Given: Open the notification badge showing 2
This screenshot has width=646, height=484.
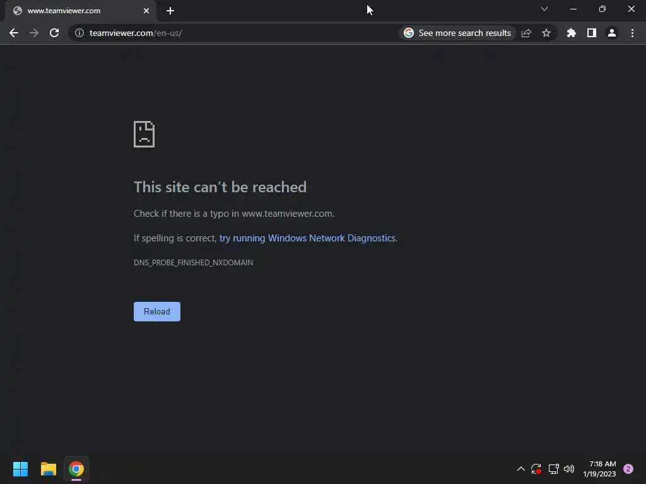Looking at the screenshot, I should click(628, 469).
